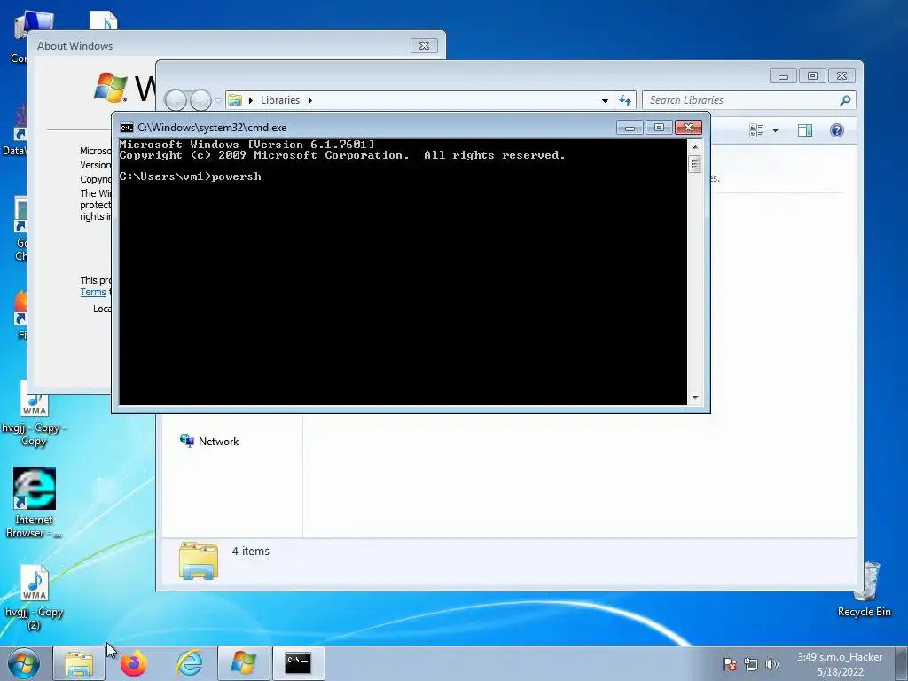Click the Libraries breadcrumb in address bar
The width and height of the screenshot is (908, 681).
[x=280, y=100]
